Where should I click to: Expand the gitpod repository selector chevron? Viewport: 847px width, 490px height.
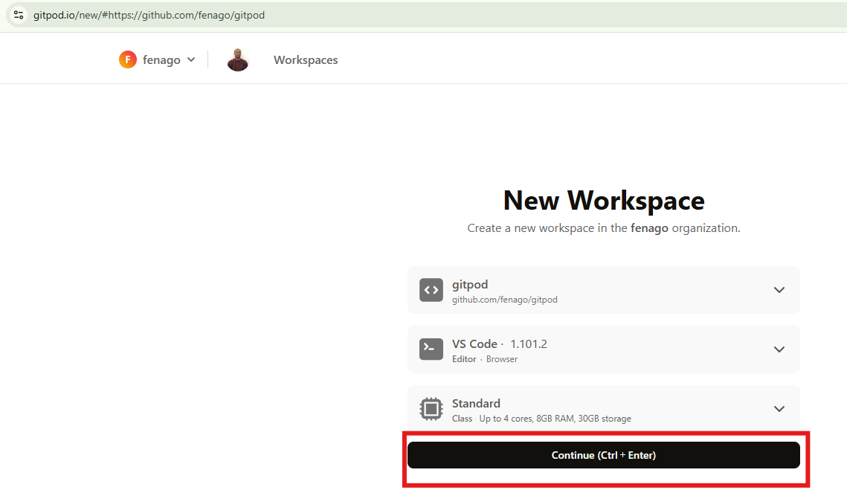click(x=779, y=290)
